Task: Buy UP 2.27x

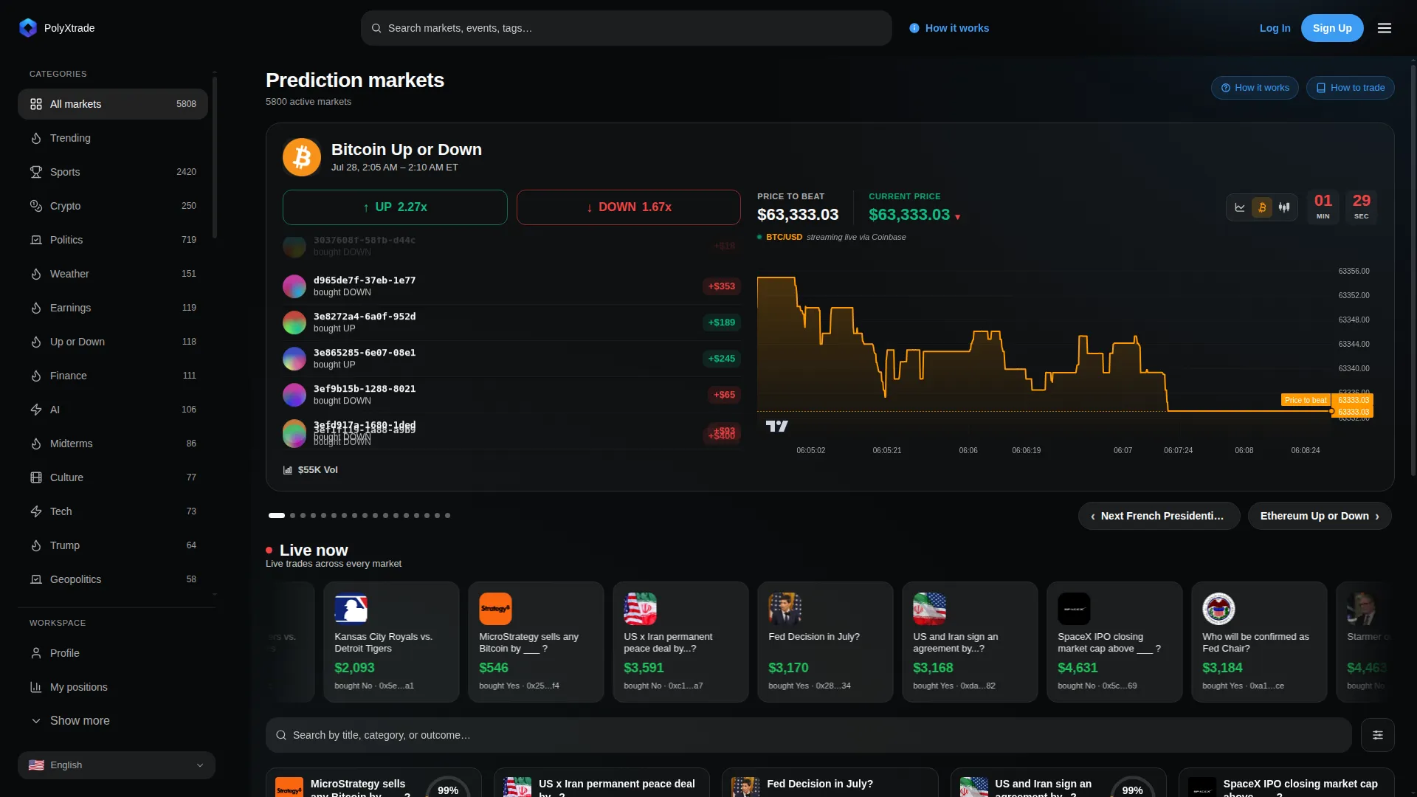Action: (395, 207)
